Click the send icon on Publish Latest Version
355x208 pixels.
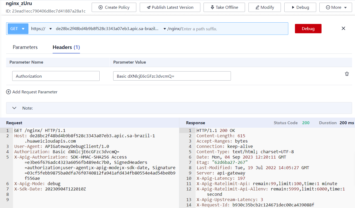(x=148, y=7)
